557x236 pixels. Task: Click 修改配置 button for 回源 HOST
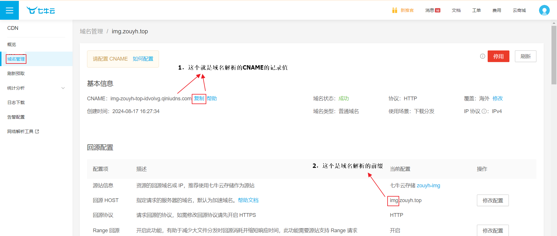point(493,200)
